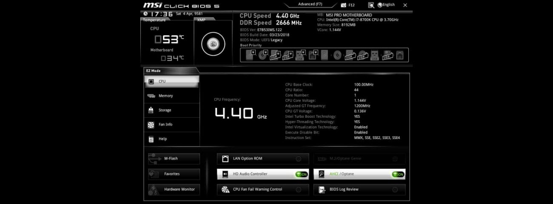
Task: Select the legacy USB CD/DVD boot icon
Action: (363, 55)
